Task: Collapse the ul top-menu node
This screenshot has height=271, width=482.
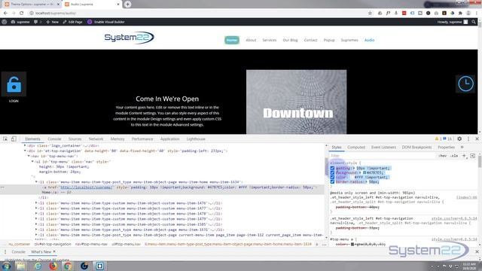Action: tap(32, 162)
